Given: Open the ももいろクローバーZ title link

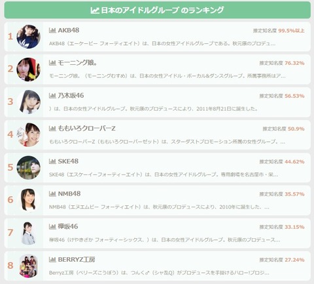Looking at the screenshot, I should tap(86, 129).
